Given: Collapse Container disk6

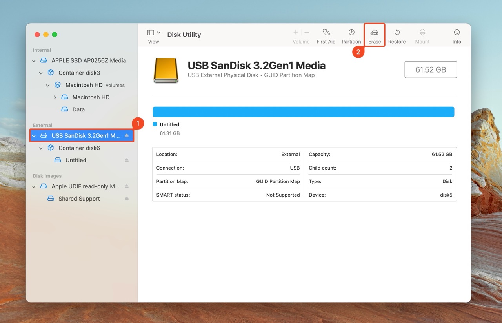Looking at the screenshot, I should click(x=41, y=148).
